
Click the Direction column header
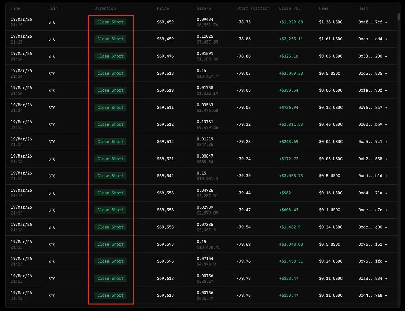point(105,8)
